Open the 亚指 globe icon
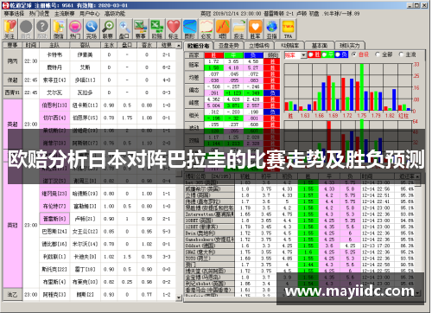The height and width of the screenshot is (313, 432). point(272,29)
